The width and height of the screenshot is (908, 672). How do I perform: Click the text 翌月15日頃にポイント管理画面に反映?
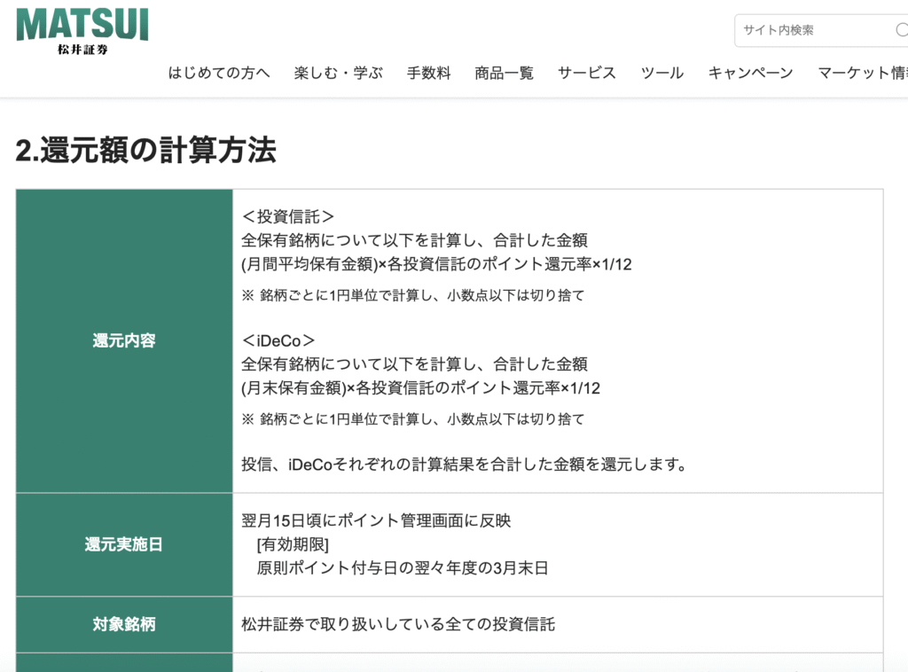point(376,521)
